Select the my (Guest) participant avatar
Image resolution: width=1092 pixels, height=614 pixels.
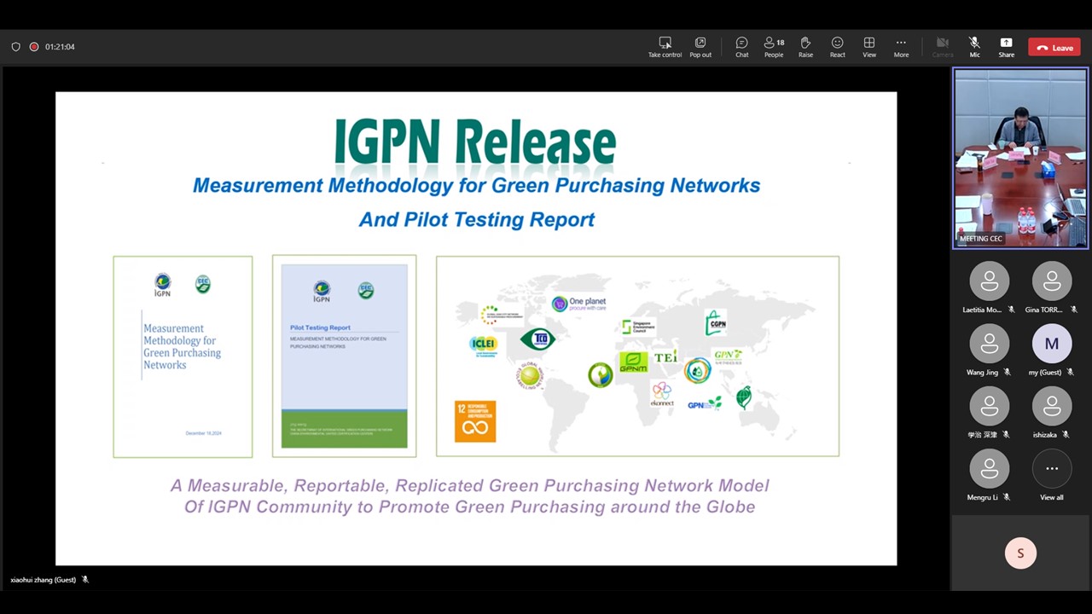click(1051, 345)
